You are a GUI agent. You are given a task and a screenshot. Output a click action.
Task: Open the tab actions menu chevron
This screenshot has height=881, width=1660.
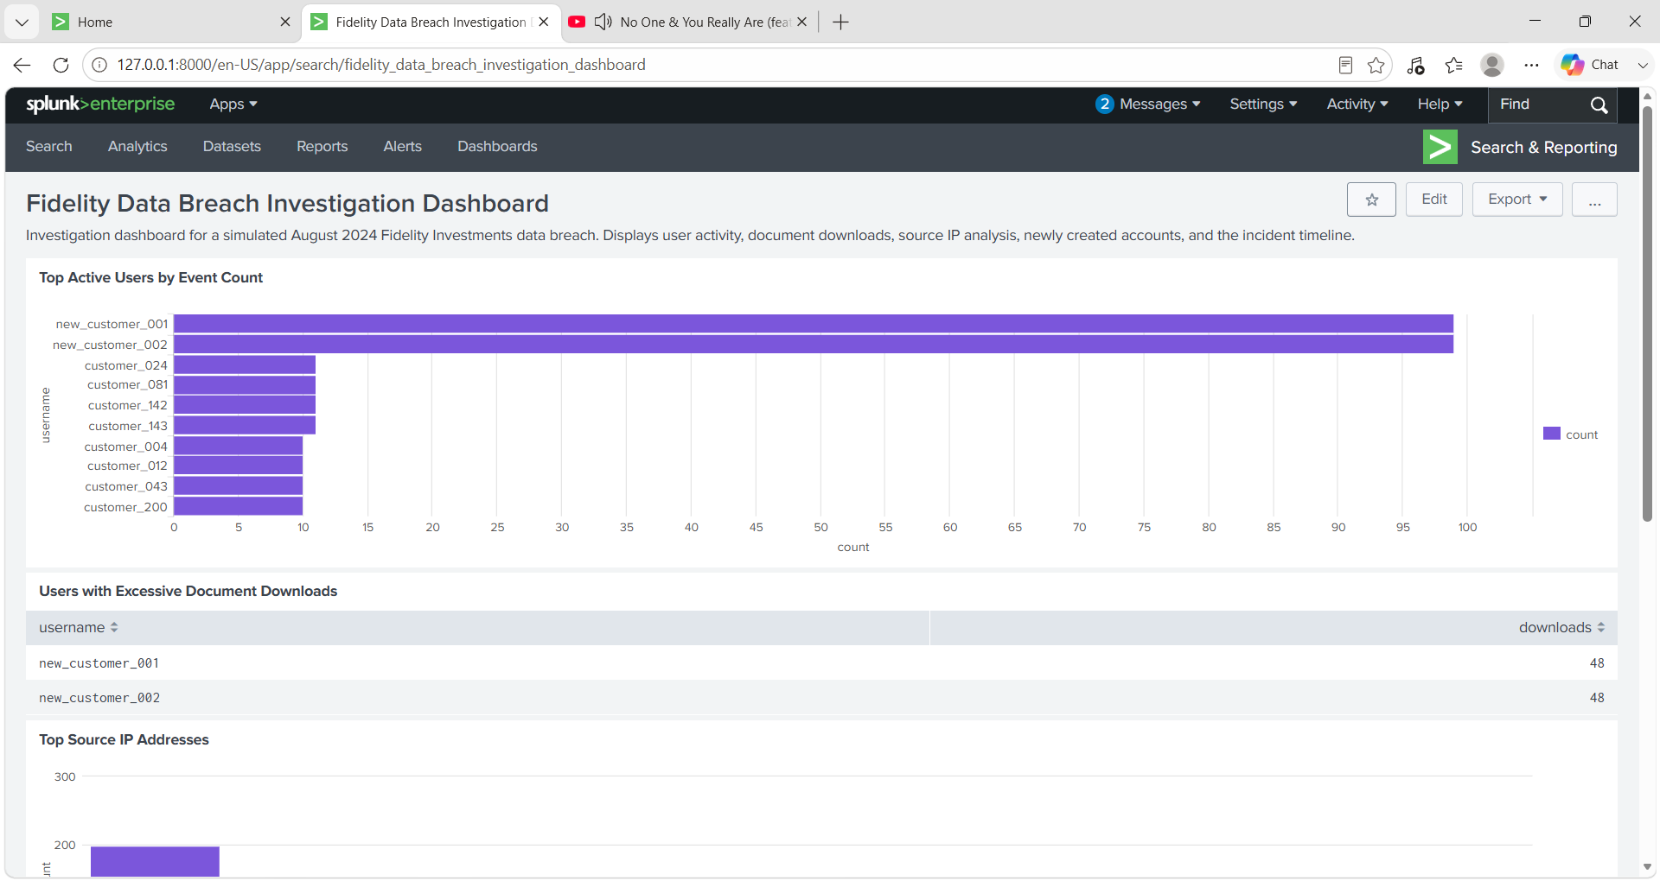pos(22,22)
